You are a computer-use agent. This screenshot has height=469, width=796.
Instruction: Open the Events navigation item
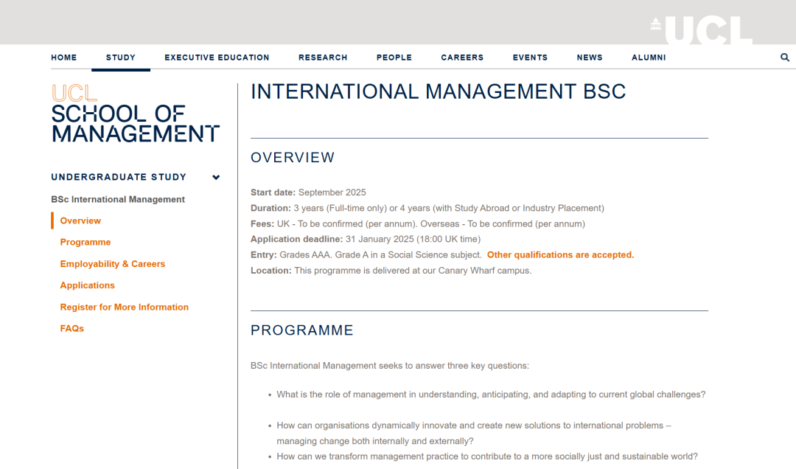530,58
